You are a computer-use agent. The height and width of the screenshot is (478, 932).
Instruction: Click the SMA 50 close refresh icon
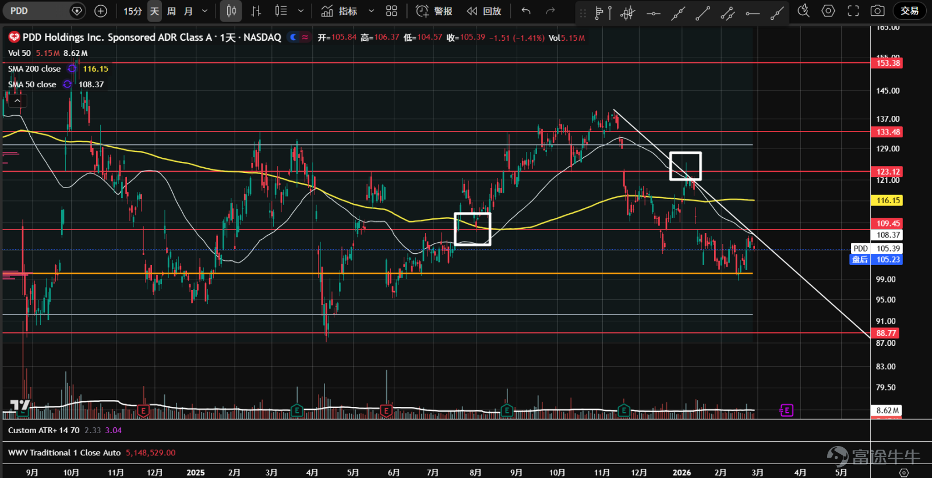click(68, 84)
